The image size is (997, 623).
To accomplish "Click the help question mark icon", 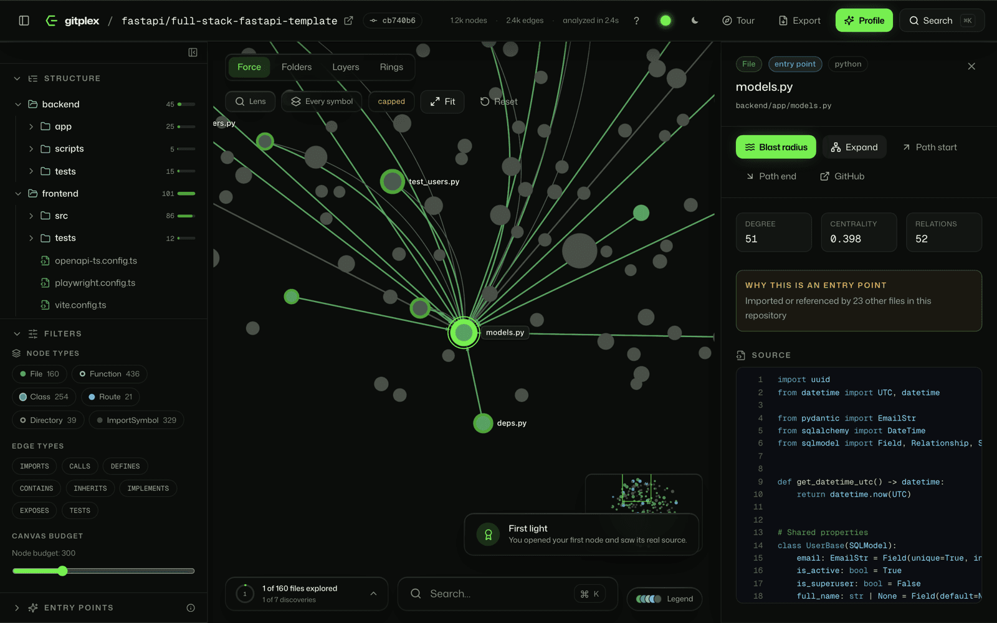I will [x=636, y=21].
